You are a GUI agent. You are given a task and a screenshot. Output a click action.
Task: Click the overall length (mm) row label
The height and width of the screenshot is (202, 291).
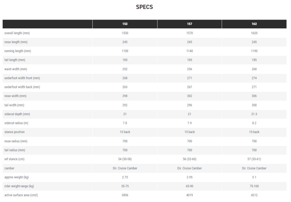(x=17, y=33)
